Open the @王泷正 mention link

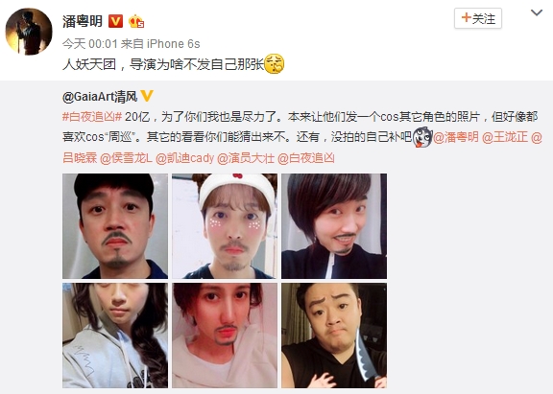pyautogui.click(x=504, y=137)
